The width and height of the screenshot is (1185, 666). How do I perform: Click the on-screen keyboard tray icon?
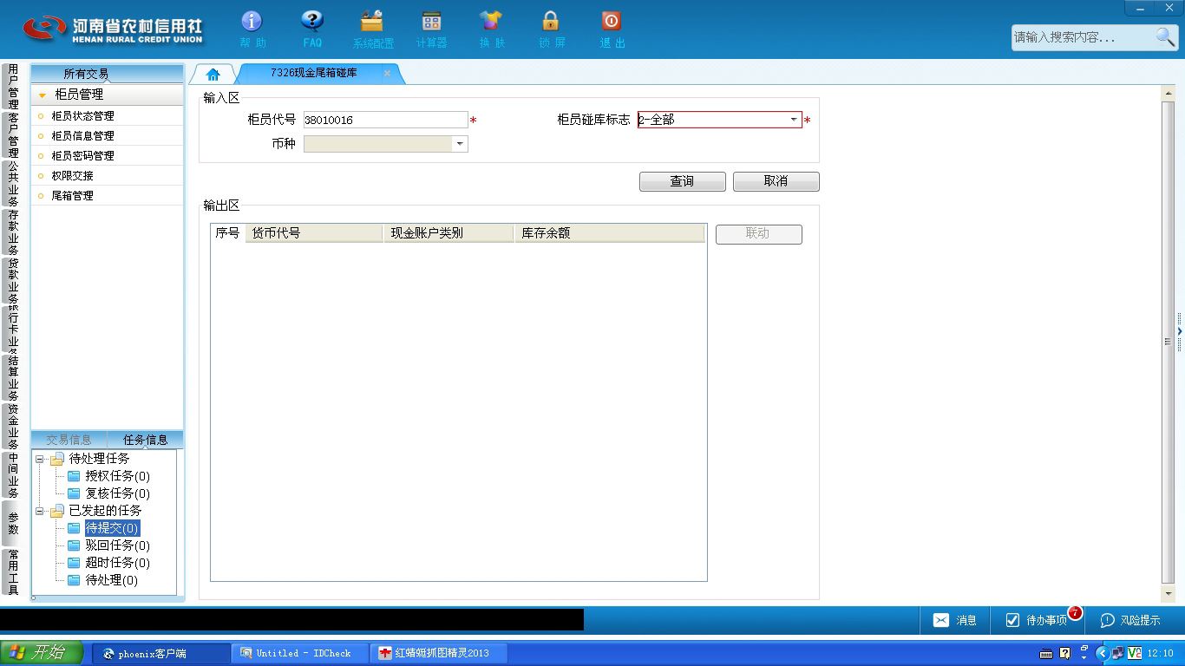(x=1046, y=653)
